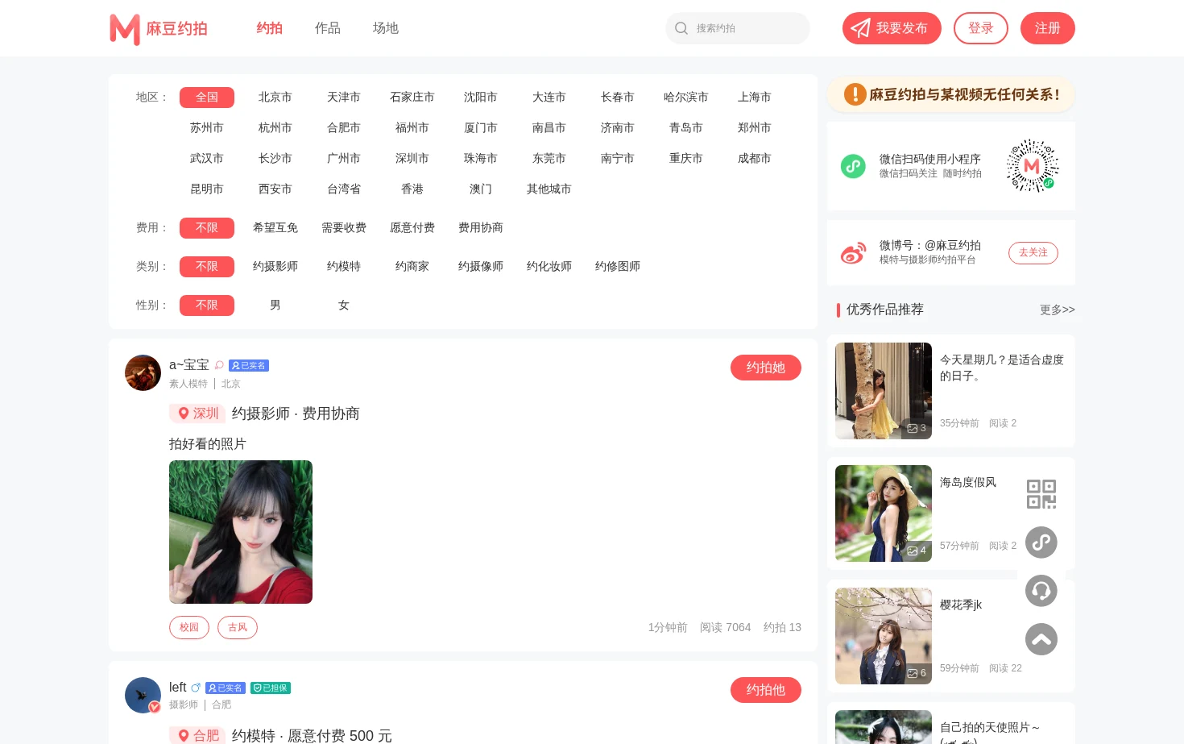
Task: Click the a~宝宝 username
Action: [x=189, y=365]
